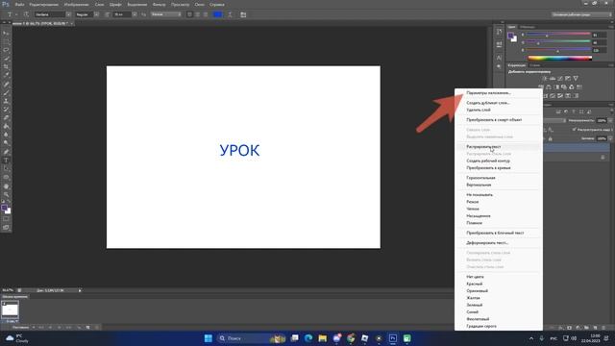Select the Rectangular Marquee tool

(6, 41)
